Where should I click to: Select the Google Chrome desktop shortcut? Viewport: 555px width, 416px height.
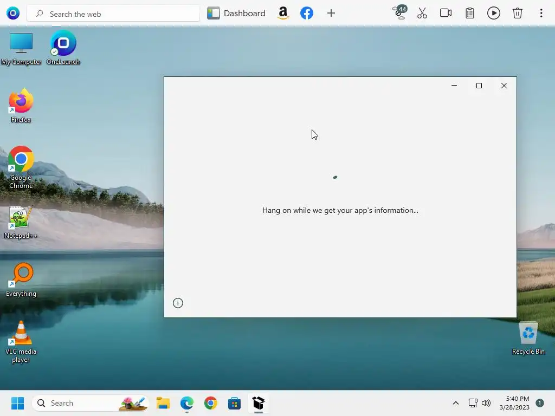click(21, 168)
